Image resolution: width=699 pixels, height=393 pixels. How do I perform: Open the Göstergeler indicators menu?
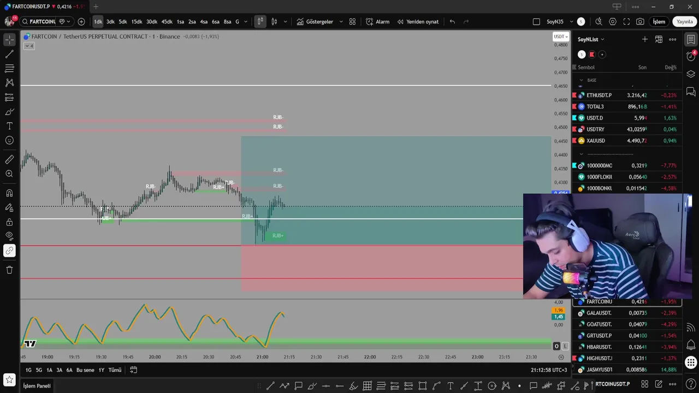315,22
